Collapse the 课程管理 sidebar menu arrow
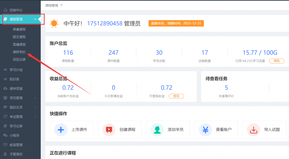The width and height of the screenshot is (289, 159). [x=35, y=19]
